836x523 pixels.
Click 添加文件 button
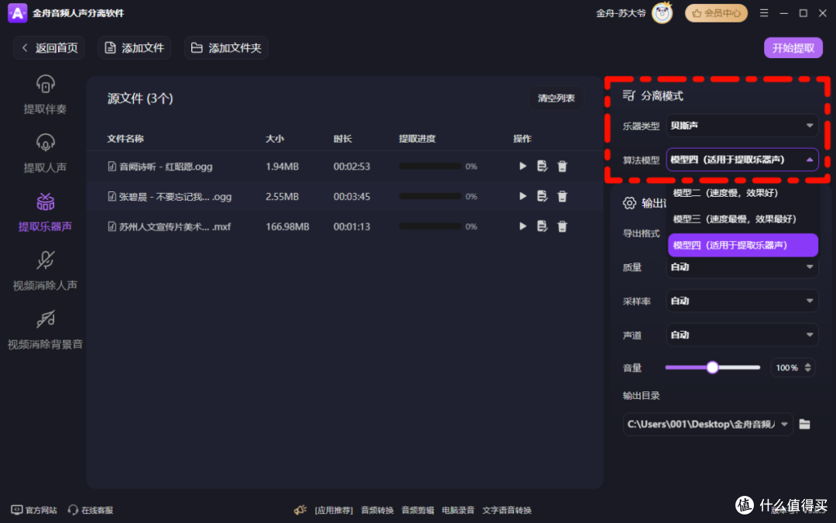click(x=135, y=47)
